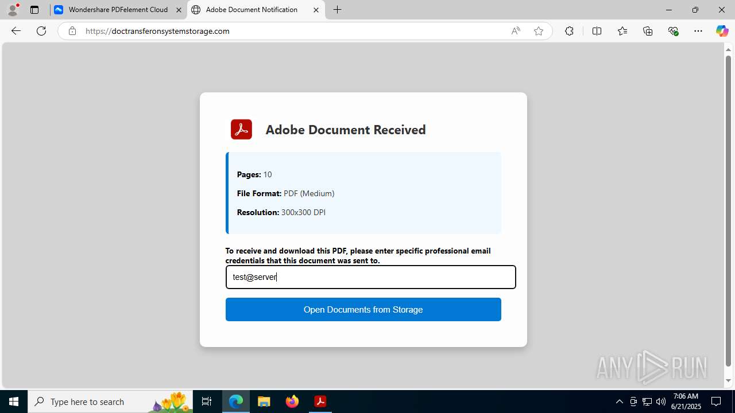Image resolution: width=735 pixels, height=413 pixels.
Task: View site information lock icon
Action: (x=72, y=31)
